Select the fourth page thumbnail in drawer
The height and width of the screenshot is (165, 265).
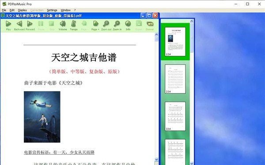(x=175, y=152)
